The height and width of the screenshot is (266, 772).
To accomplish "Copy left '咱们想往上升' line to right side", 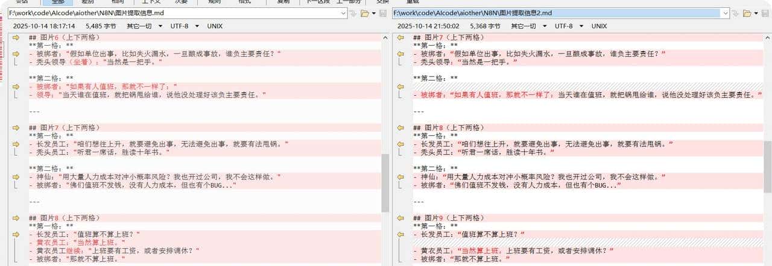I will pyautogui.click(x=16, y=144).
